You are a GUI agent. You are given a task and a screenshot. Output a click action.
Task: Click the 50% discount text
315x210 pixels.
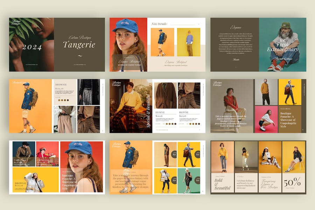click(292, 182)
